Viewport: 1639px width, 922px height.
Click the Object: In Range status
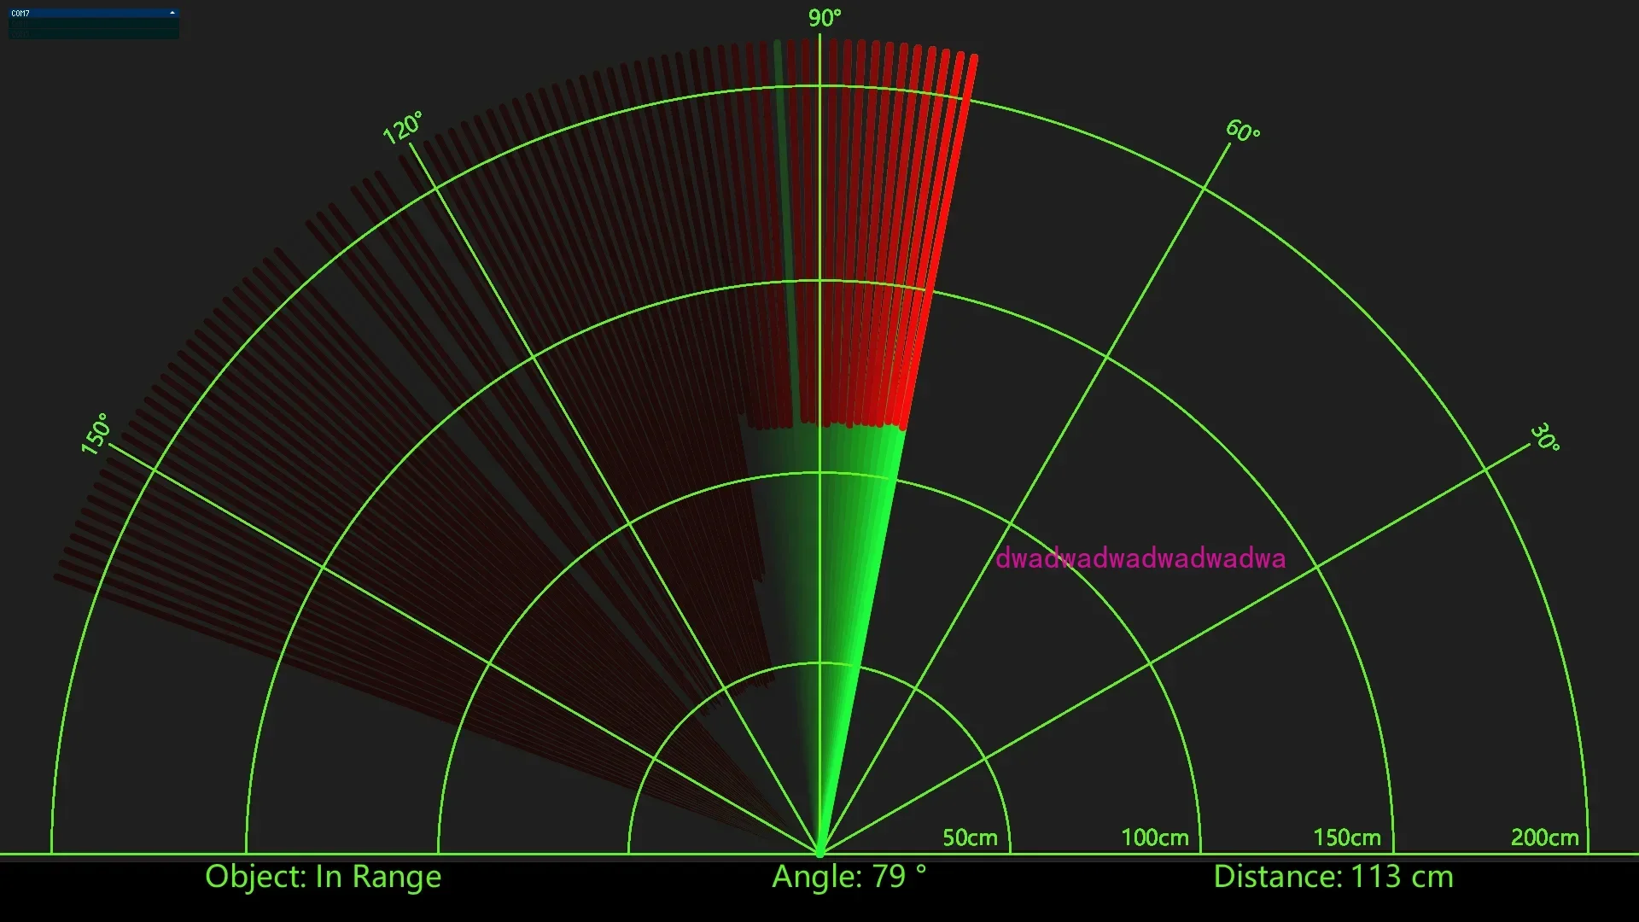(323, 877)
